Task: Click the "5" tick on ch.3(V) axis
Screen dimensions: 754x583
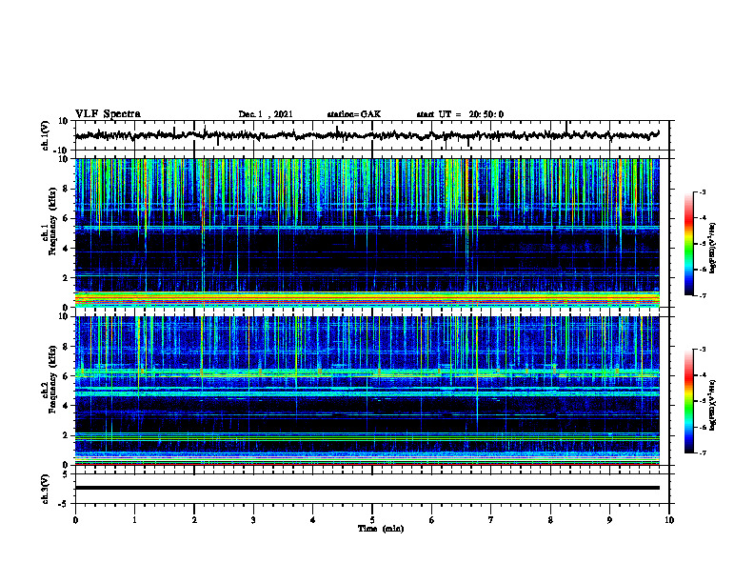Action: pyautogui.click(x=66, y=473)
